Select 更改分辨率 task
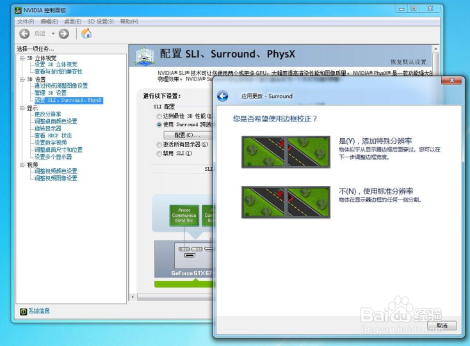470x346 pixels. 47,114
